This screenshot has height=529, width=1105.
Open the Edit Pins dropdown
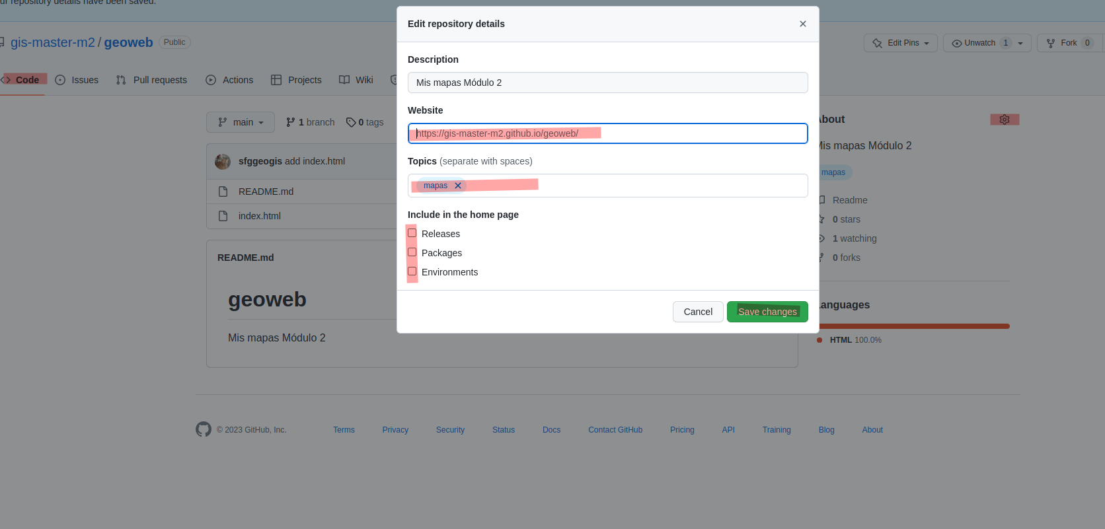pyautogui.click(x=901, y=43)
